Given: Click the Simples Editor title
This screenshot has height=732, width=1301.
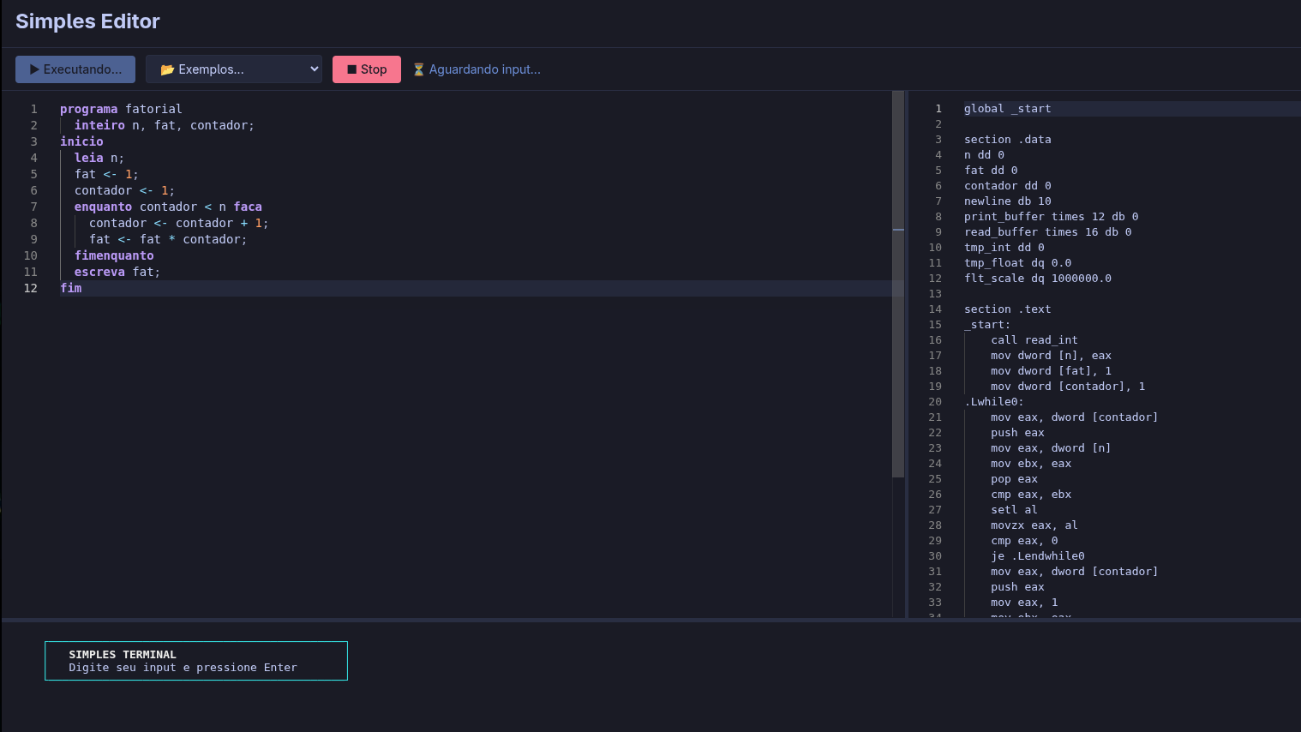Looking at the screenshot, I should pyautogui.click(x=87, y=21).
